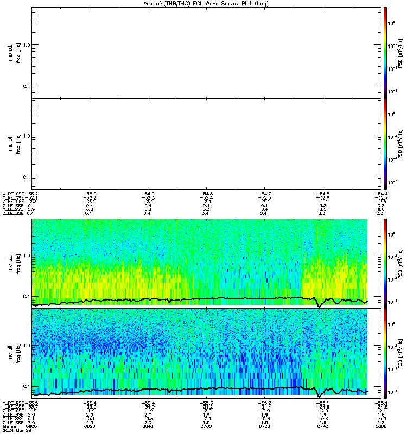Click the 'THB B⊥ freq [Hz]' axis label
Image resolution: width=407 pixels, height=434 pixels.
point(14,53)
